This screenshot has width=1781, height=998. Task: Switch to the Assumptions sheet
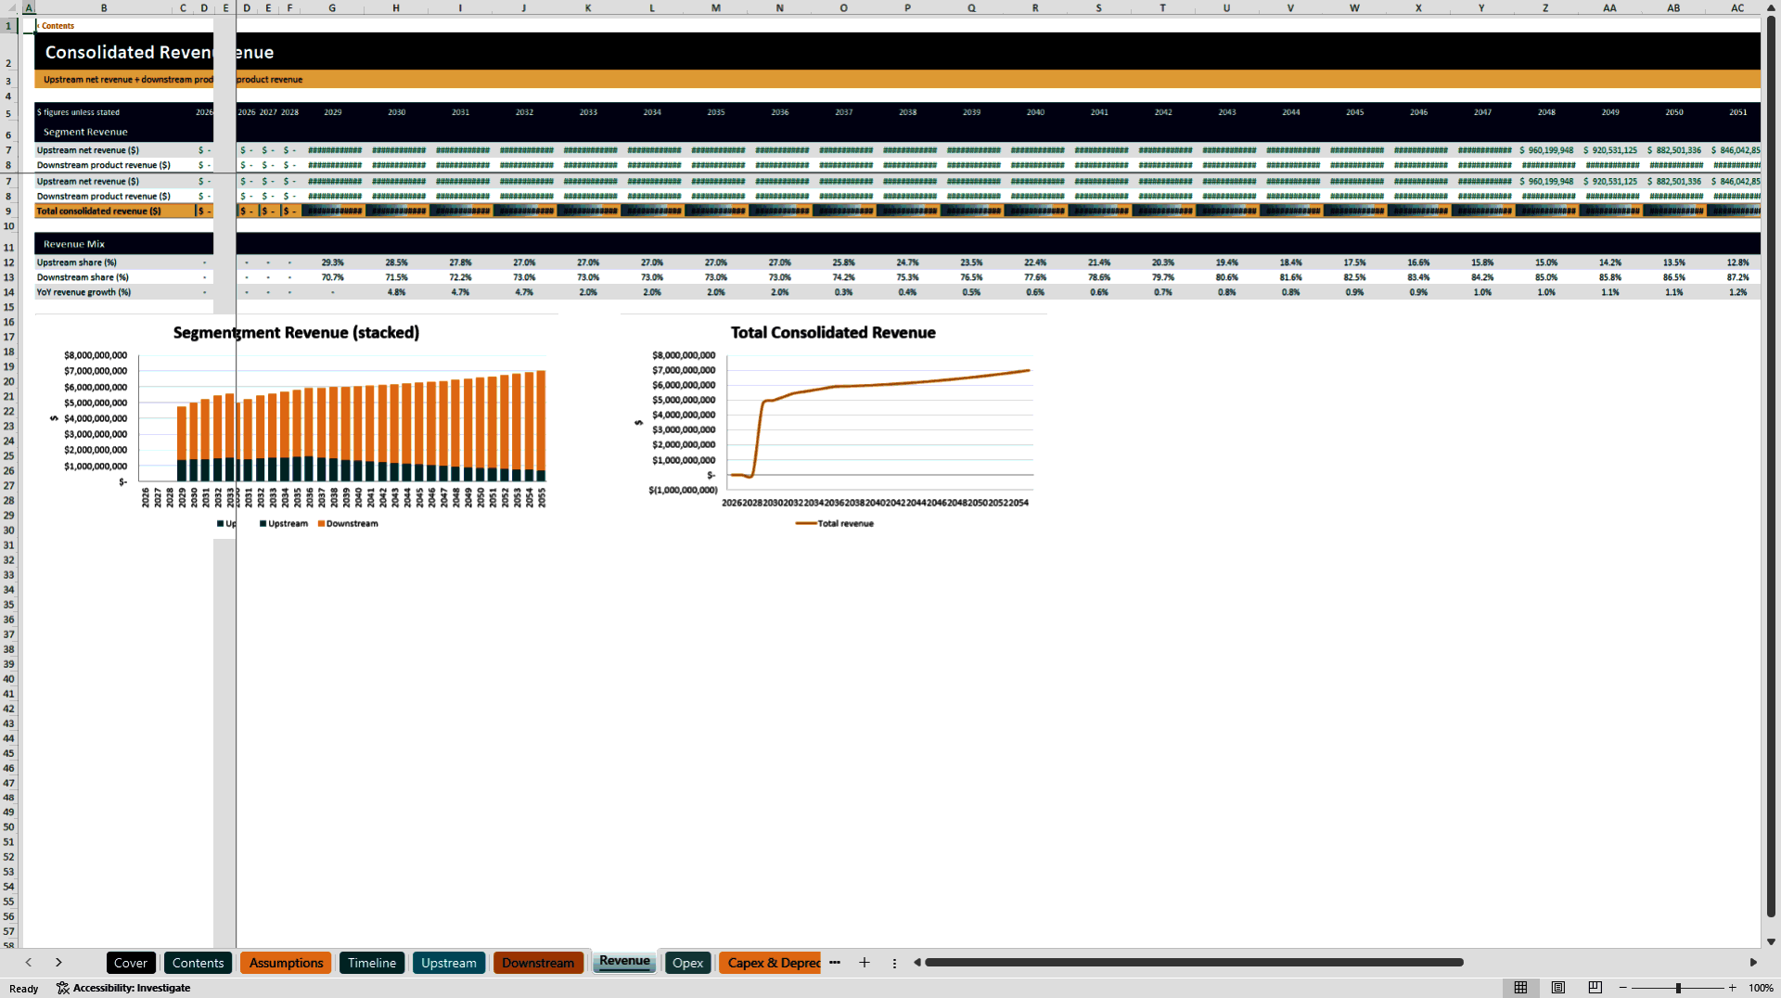tap(286, 963)
